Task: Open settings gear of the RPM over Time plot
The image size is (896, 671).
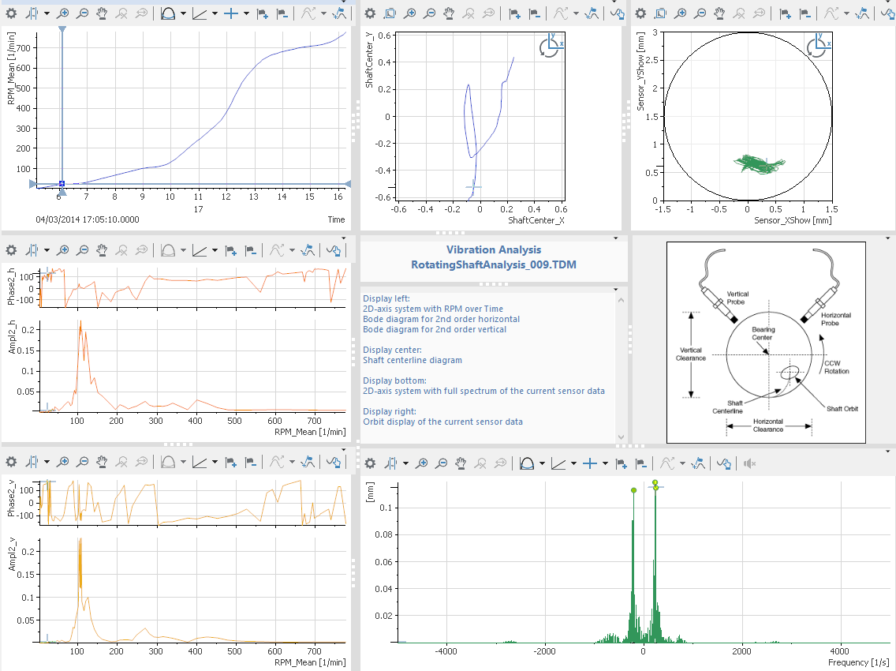Action: click(12, 13)
